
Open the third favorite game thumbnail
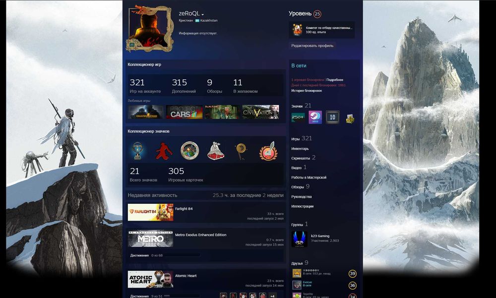point(222,112)
